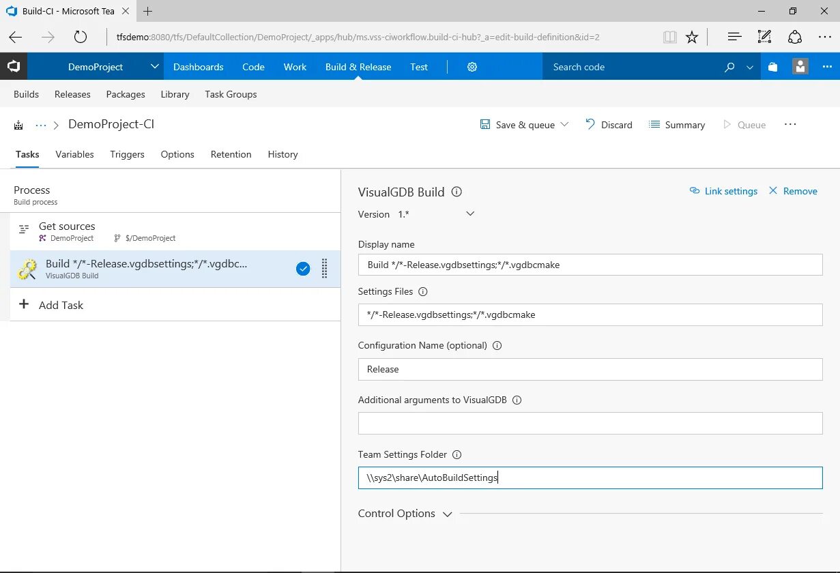This screenshot has width=840, height=573.
Task: Click the Visual Studio Team Services logo
Action: 14,67
